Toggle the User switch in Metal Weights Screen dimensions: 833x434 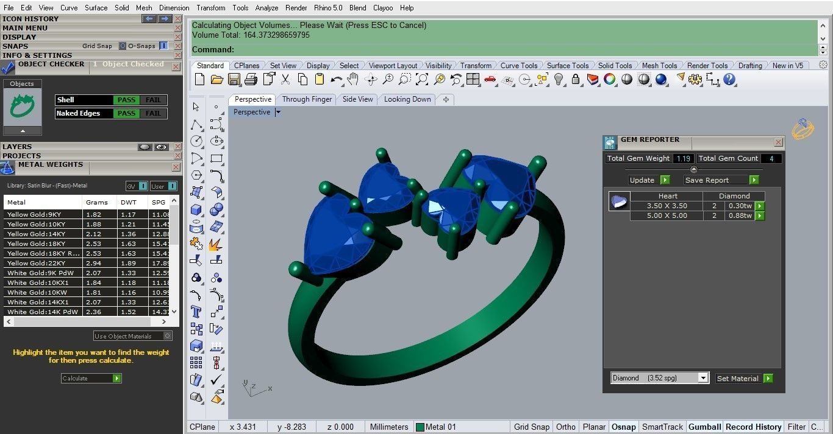coord(173,186)
